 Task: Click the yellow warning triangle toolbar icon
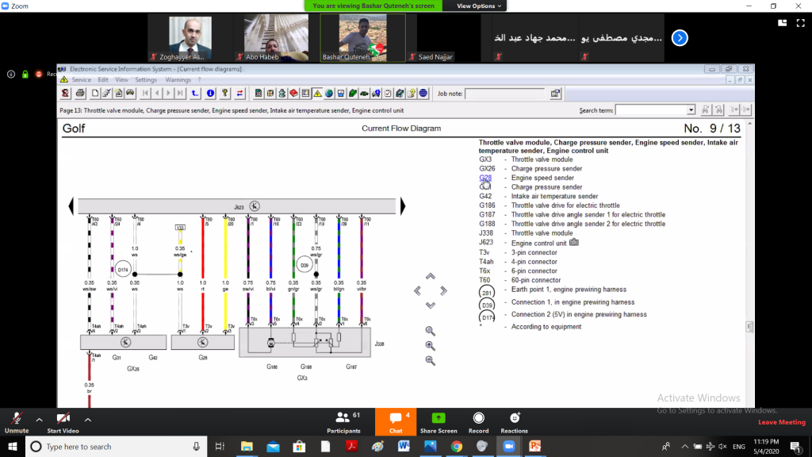click(x=317, y=94)
